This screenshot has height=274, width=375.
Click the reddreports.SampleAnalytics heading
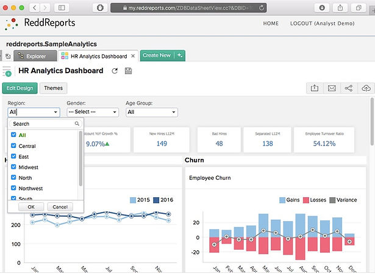click(51, 44)
